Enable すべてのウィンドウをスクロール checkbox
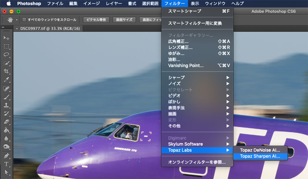Image resolution: width=308 pixels, height=179 pixels. [24, 20]
